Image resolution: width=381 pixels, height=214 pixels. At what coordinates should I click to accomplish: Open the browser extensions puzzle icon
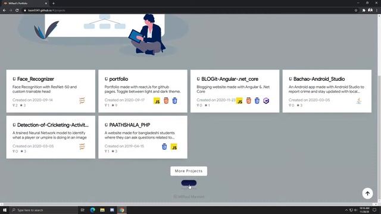click(364, 11)
